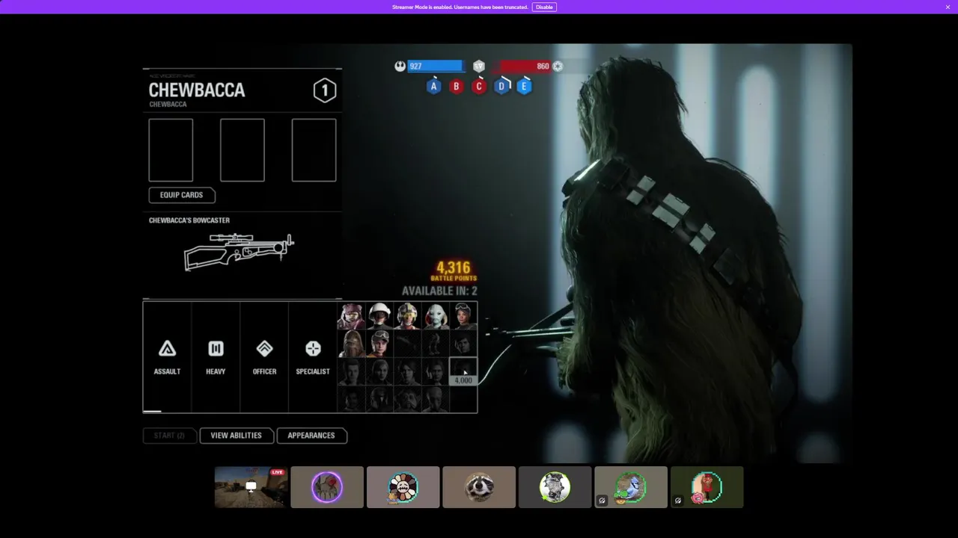Choose the white-helmet trooper portrait

point(379,316)
